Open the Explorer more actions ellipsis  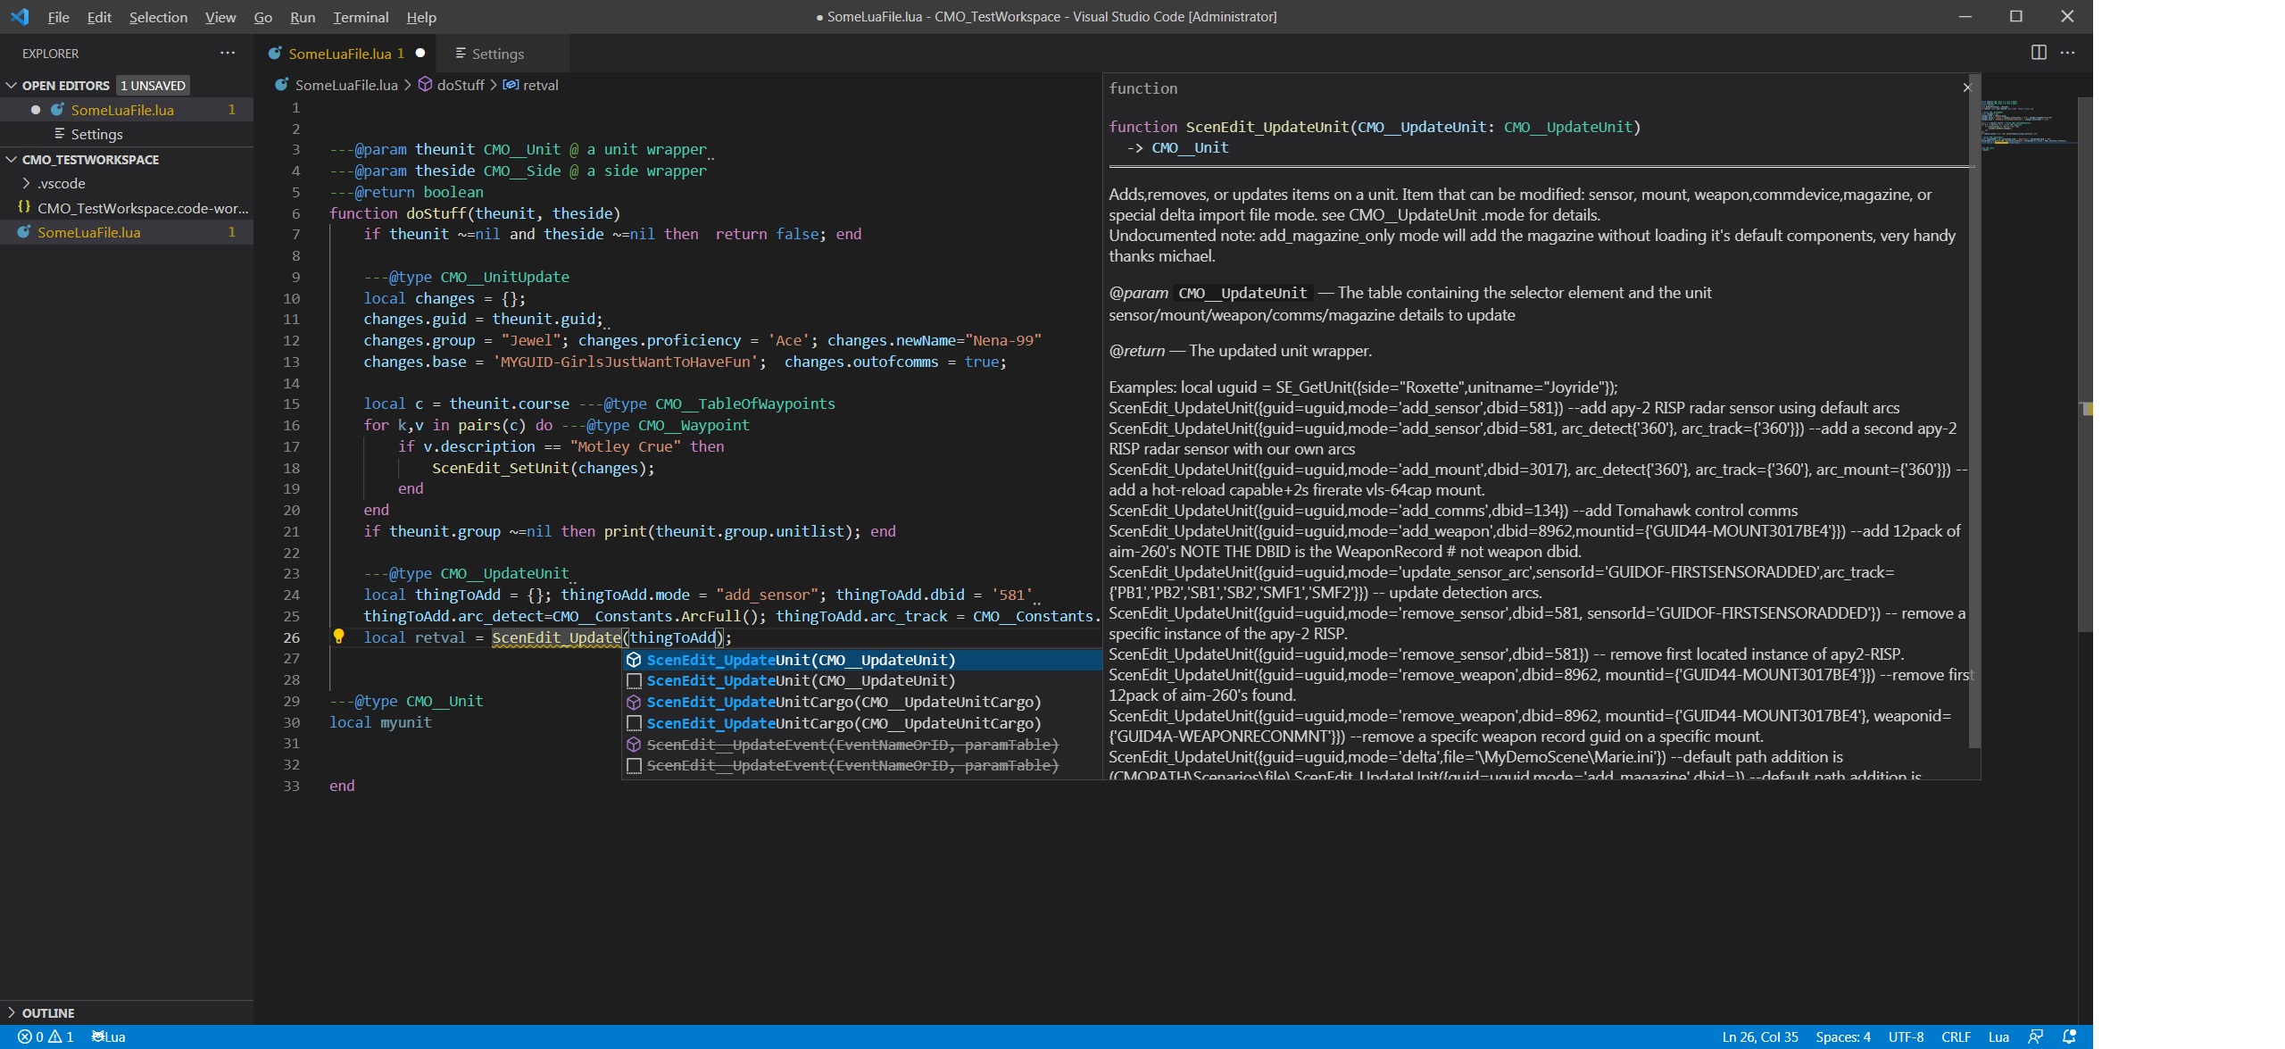228,53
